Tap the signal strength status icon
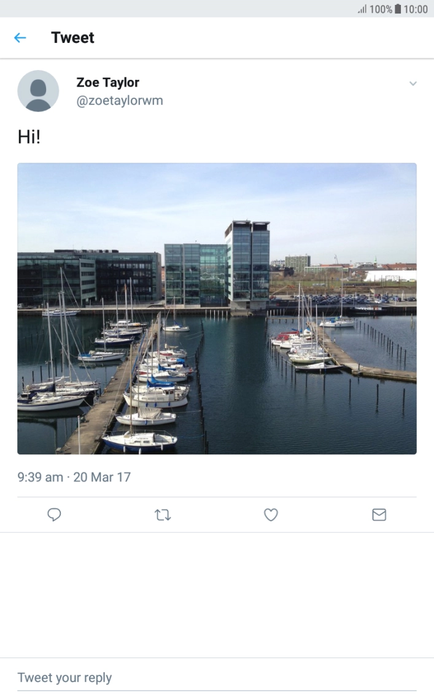The width and height of the screenshot is (434, 695). (x=362, y=9)
